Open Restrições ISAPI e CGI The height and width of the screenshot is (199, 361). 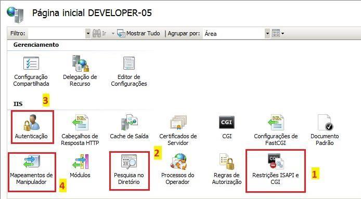pos(276,169)
